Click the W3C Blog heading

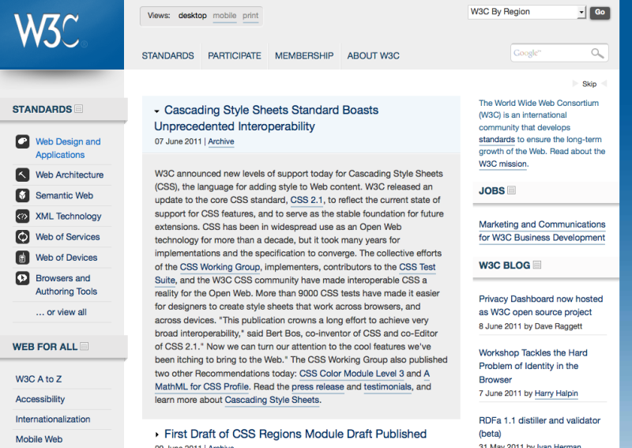[504, 265]
